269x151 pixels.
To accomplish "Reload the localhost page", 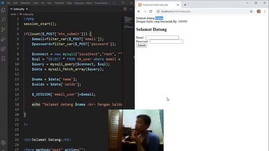I will tap(150, 11).
